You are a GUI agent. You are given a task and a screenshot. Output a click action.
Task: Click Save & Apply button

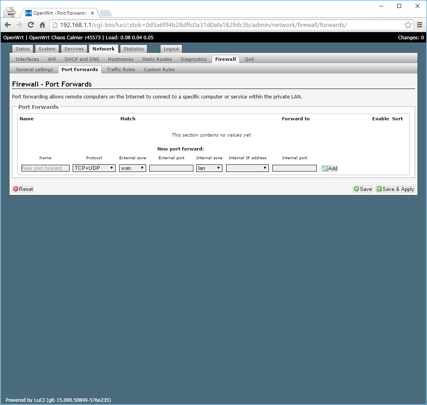tap(395, 189)
